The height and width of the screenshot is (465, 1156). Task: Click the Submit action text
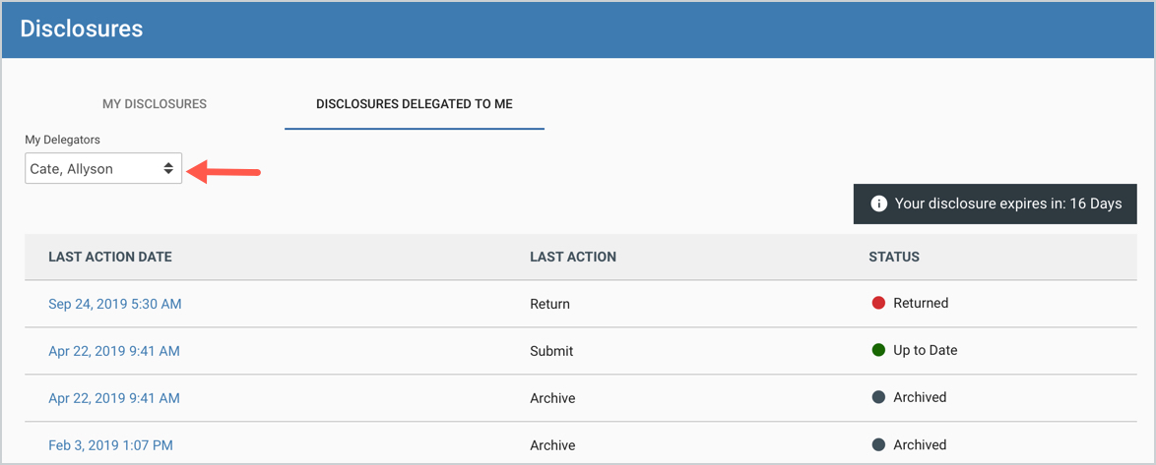coord(551,351)
